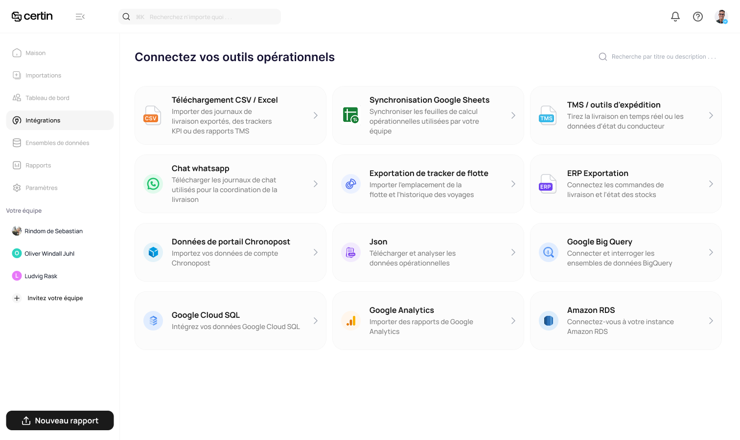Click the Google Sheets sync icon
This screenshot has height=440, width=740.
[x=351, y=115]
